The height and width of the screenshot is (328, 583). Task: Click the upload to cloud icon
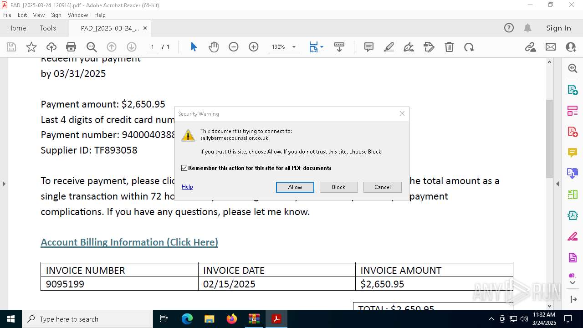(51, 47)
